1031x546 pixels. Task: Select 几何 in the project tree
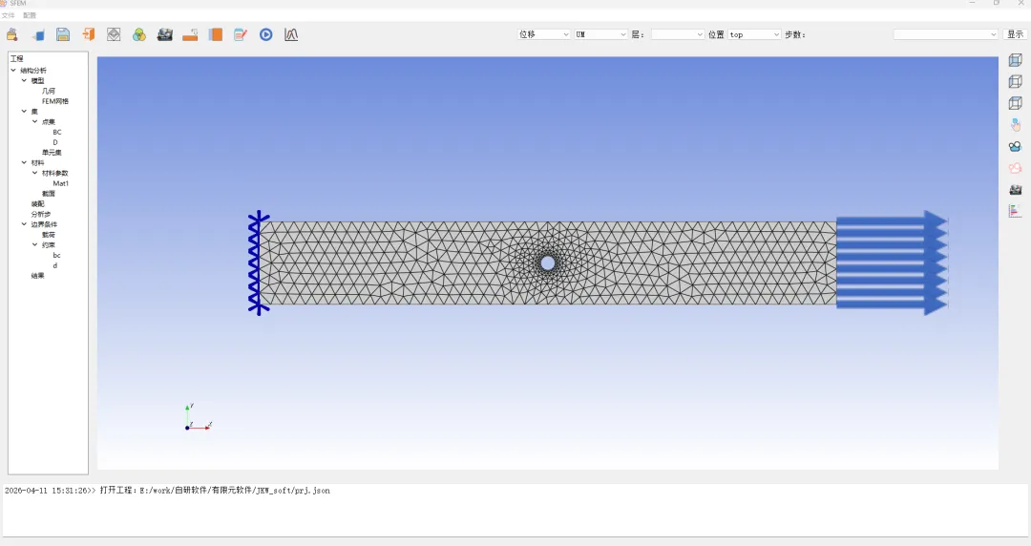49,91
